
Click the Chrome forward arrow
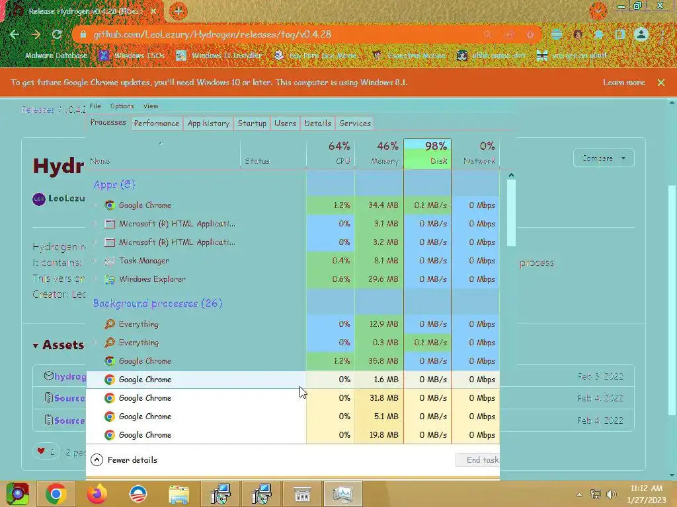[x=36, y=34]
